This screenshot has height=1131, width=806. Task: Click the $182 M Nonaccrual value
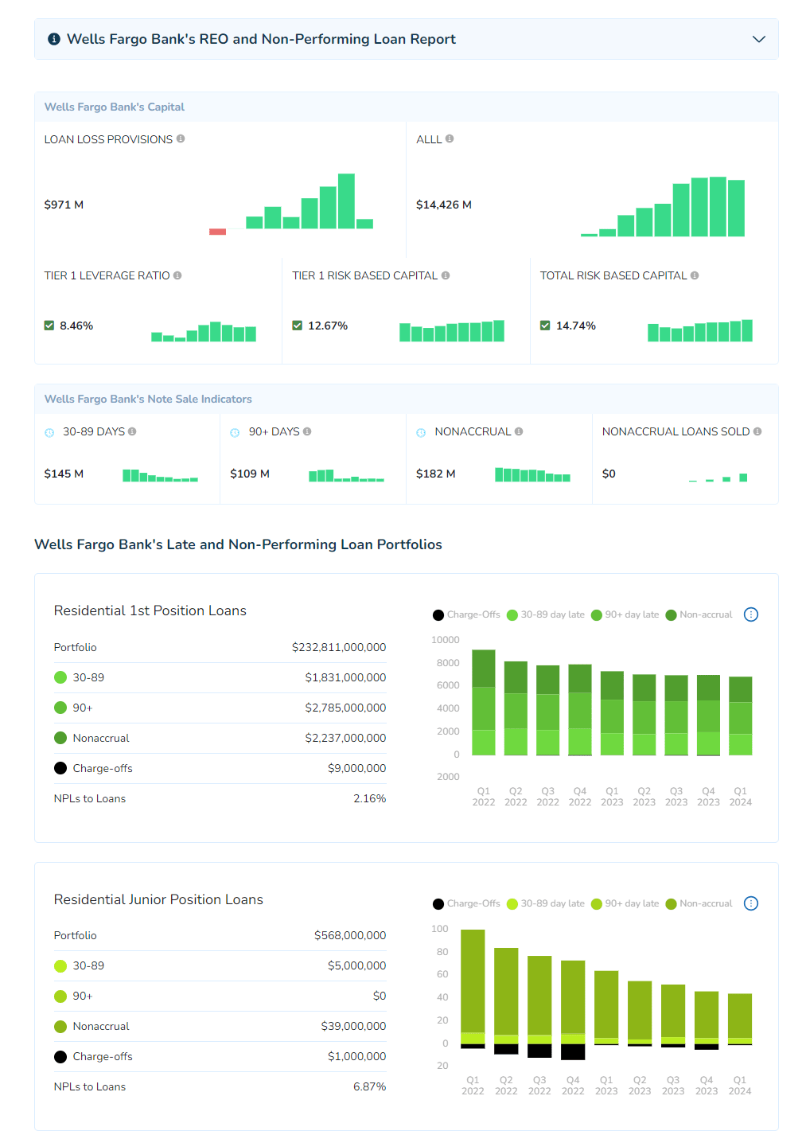pyautogui.click(x=436, y=474)
